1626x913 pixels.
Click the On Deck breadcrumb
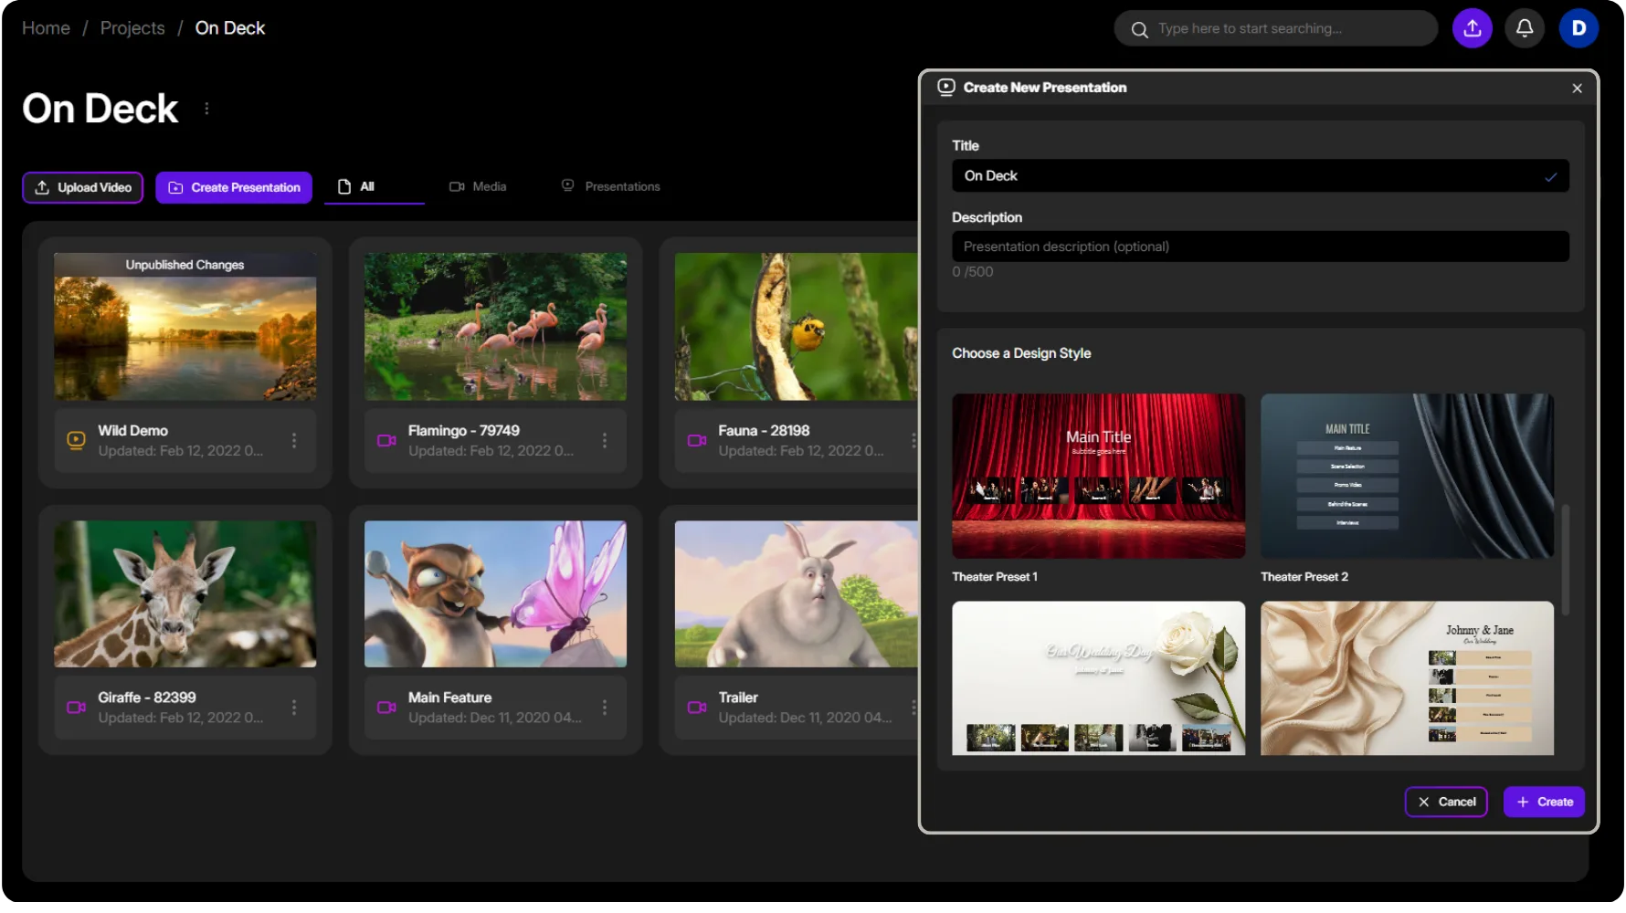point(230,28)
